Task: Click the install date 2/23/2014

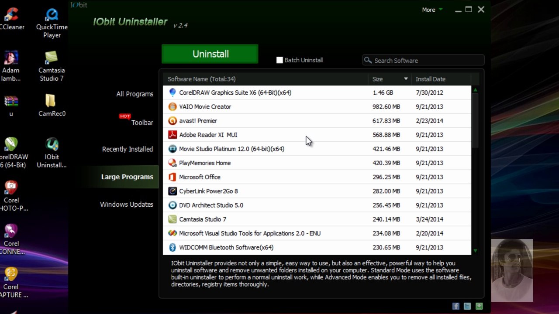Action: [429, 121]
